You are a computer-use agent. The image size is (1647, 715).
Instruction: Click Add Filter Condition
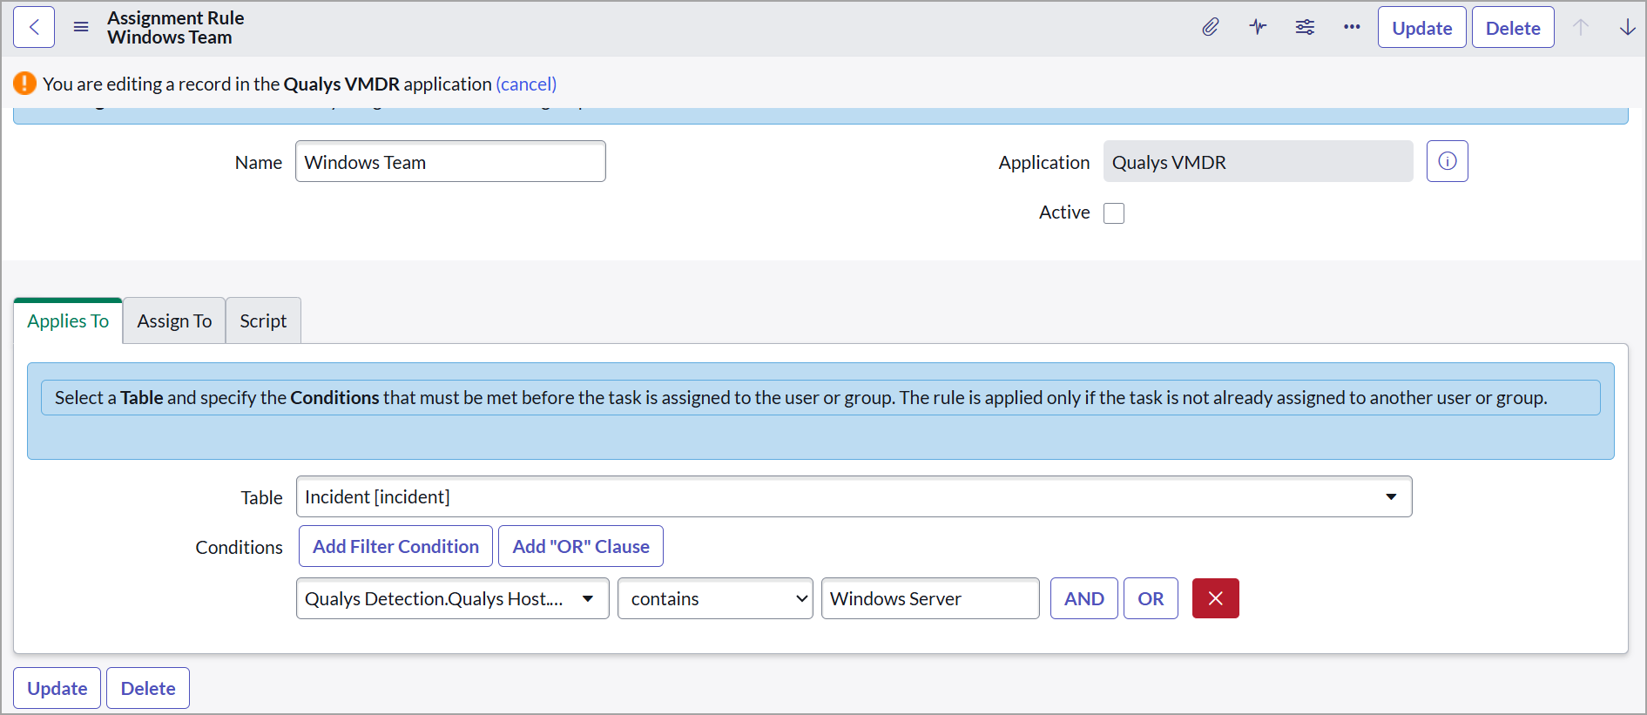pyautogui.click(x=395, y=546)
